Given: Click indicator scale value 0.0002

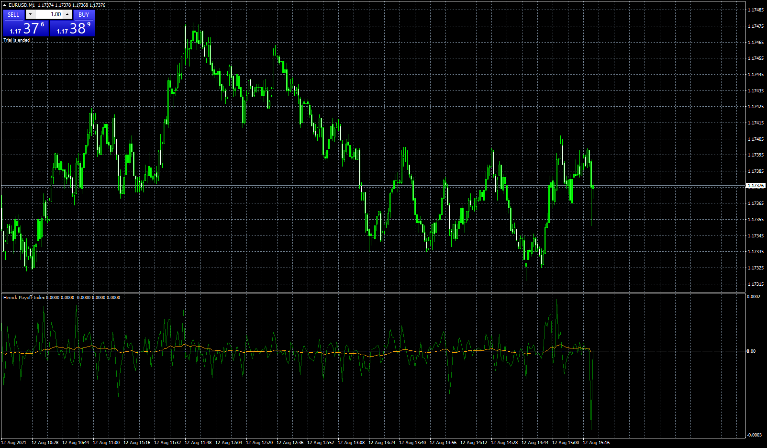Looking at the screenshot, I should tap(754, 297).
